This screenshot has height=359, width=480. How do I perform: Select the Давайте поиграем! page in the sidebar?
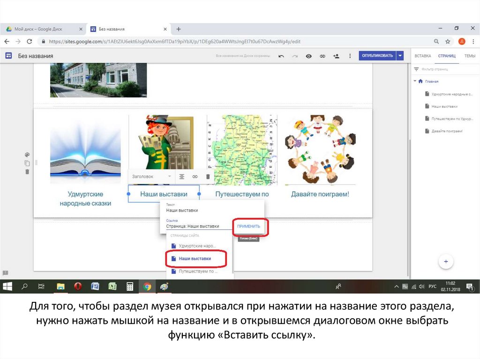[x=447, y=131]
